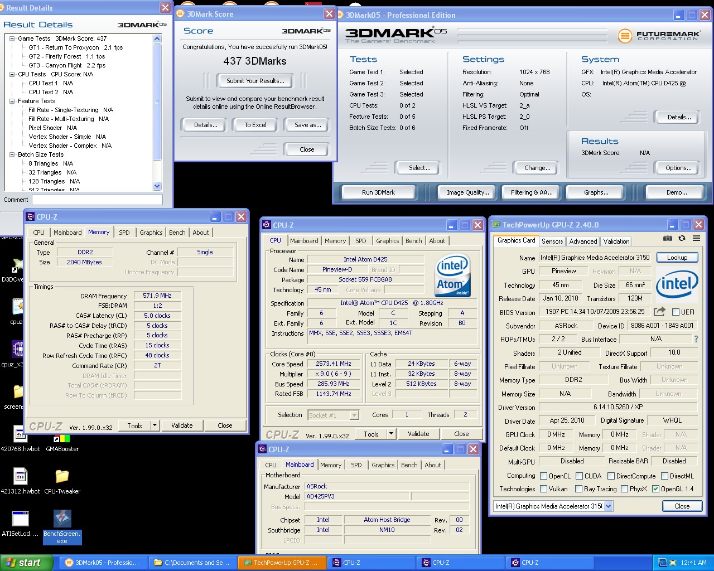Click Submit Your Results button

[x=255, y=81]
